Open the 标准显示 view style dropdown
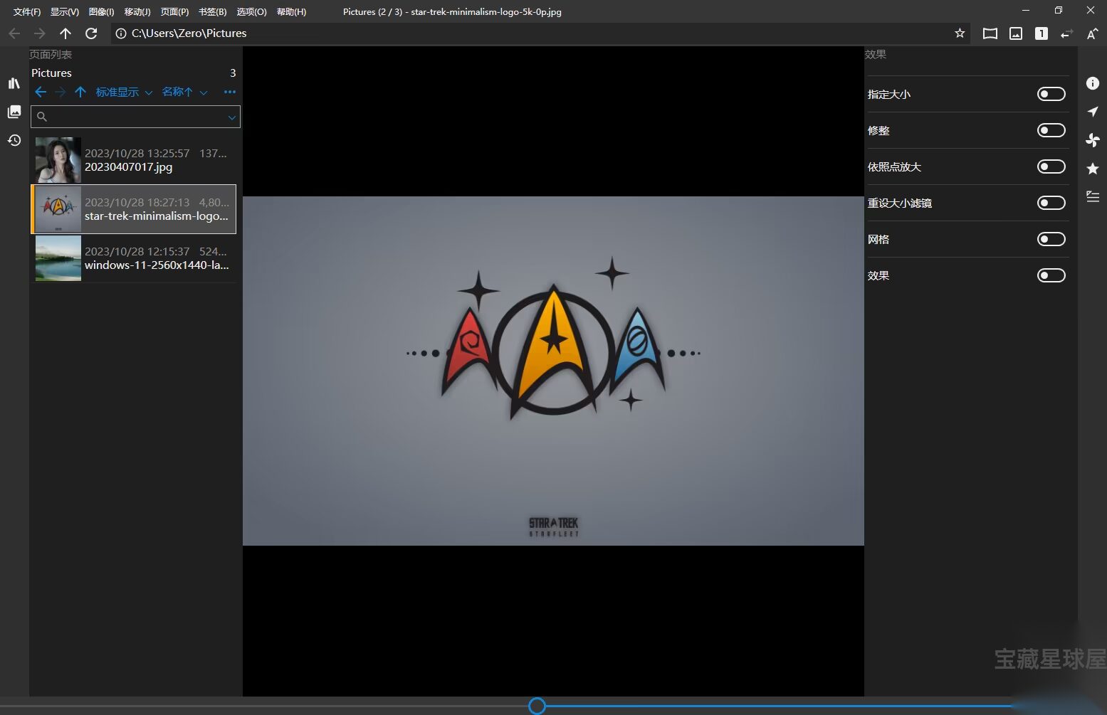The width and height of the screenshot is (1107, 715). click(x=124, y=92)
